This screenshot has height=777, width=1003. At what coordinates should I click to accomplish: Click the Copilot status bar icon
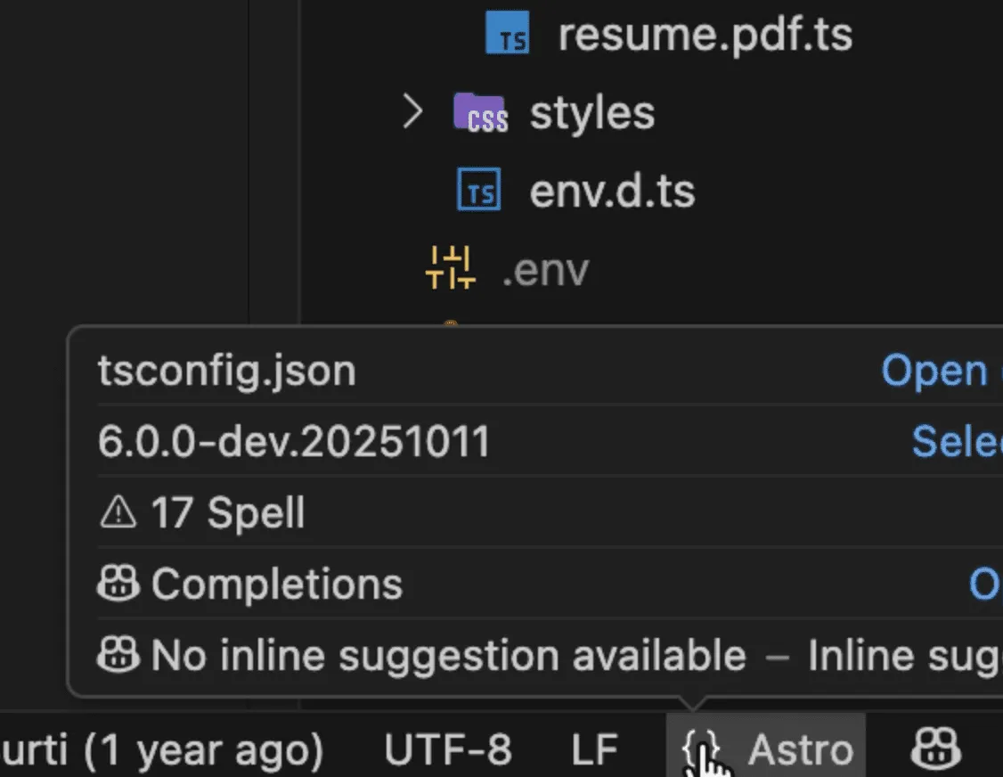tap(935, 749)
